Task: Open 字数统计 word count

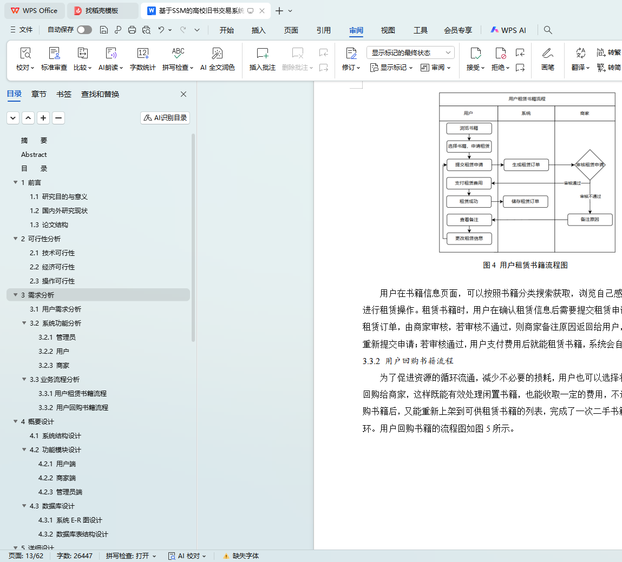Action: coord(143,58)
